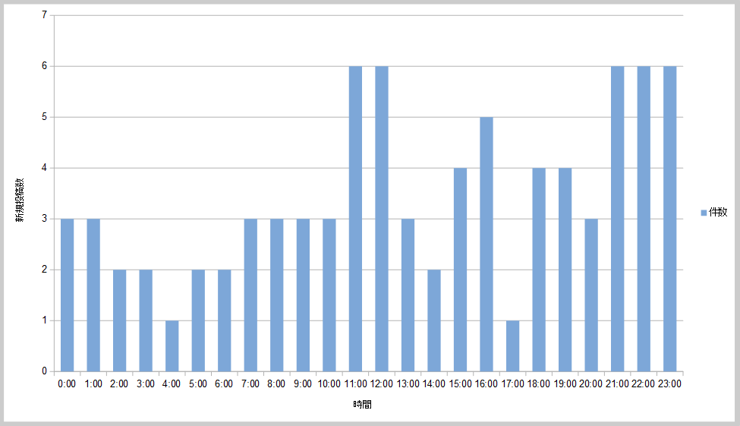The height and width of the screenshot is (426, 740).
Task: Select the 12:00 bar
Action: pyautogui.click(x=382, y=219)
